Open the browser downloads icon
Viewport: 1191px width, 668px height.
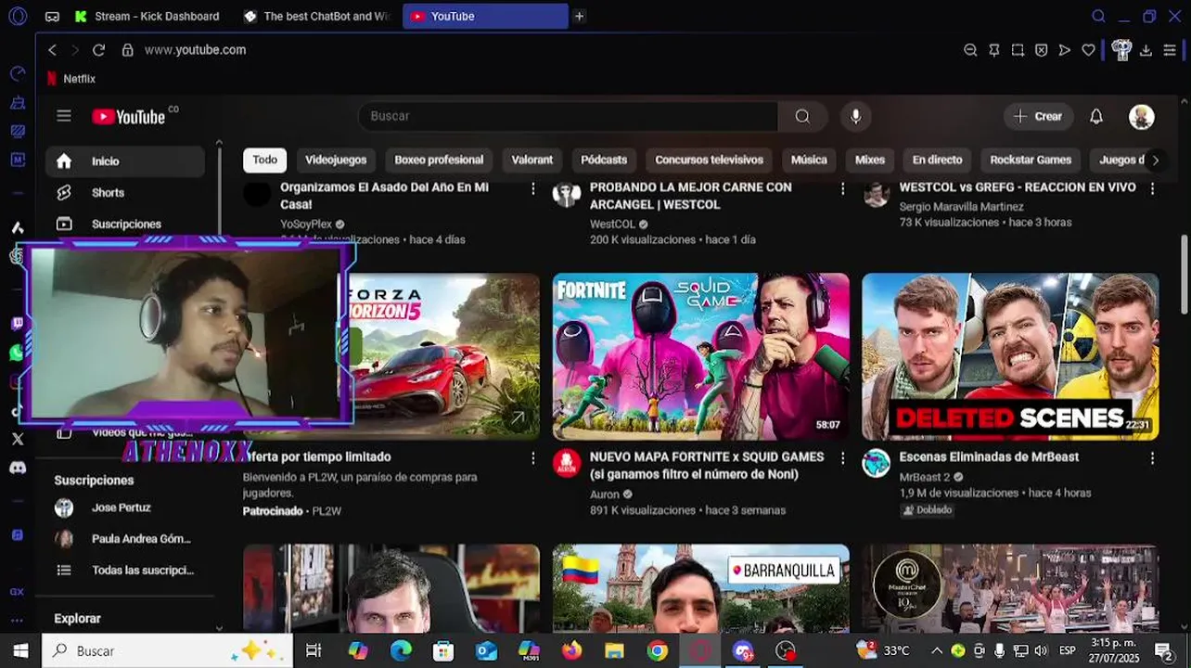(x=1146, y=50)
